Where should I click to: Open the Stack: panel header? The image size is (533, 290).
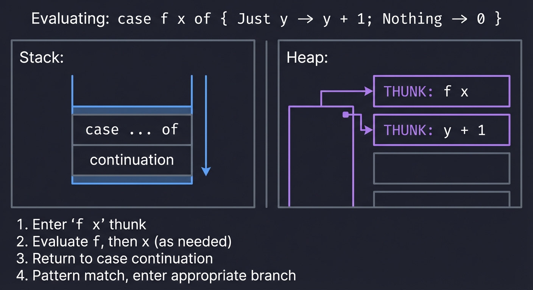(x=42, y=57)
